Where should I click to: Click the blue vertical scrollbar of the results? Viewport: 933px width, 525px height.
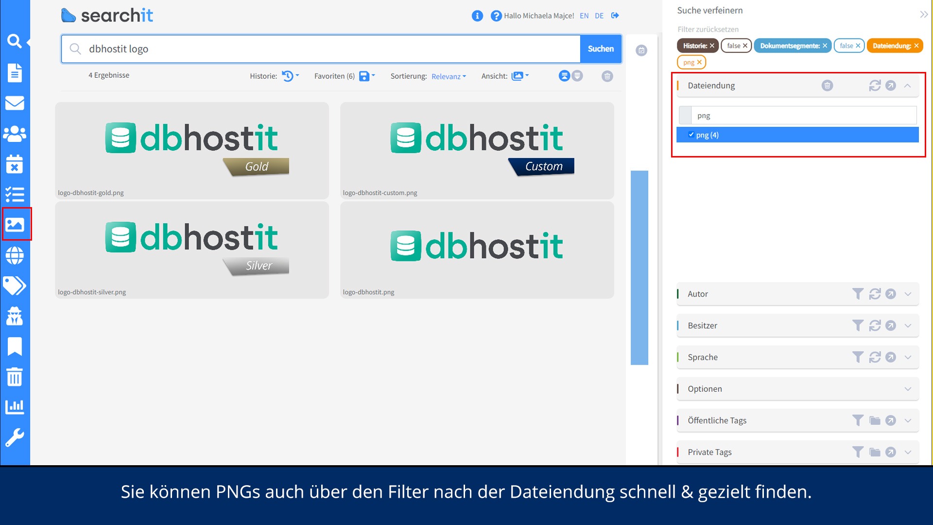tap(639, 267)
